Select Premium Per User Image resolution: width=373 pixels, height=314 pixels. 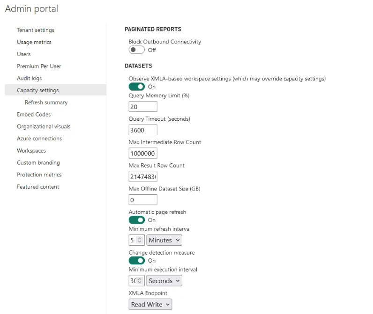point(39,66)
